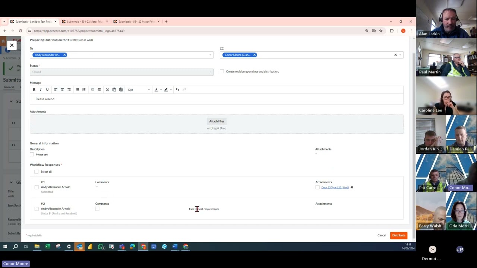477x268 pixels.
Task: Toggle bold formatting in message toolbar
Action: (x=34, y=90)
